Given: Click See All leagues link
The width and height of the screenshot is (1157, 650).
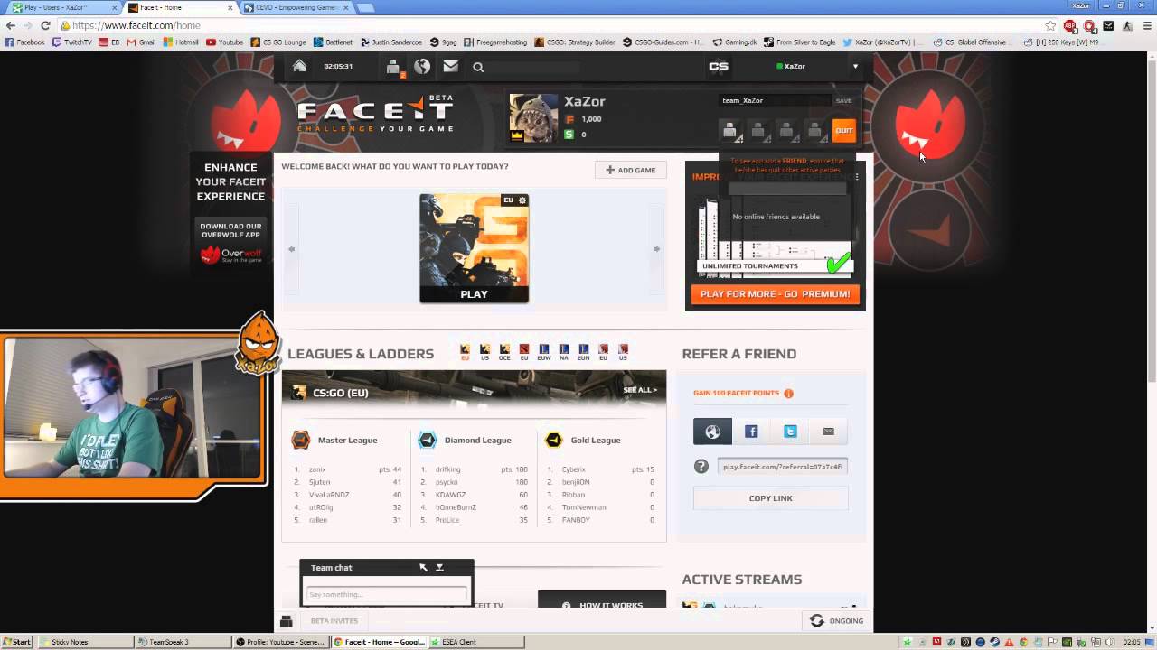Looking at the screenshot, I should (640, 390).
